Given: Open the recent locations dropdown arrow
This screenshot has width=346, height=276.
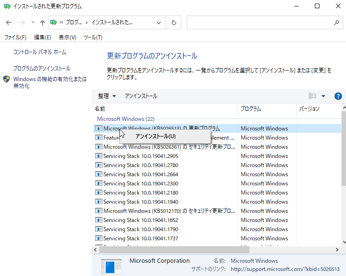Looking at the screenshot, I should pos(33,22).
